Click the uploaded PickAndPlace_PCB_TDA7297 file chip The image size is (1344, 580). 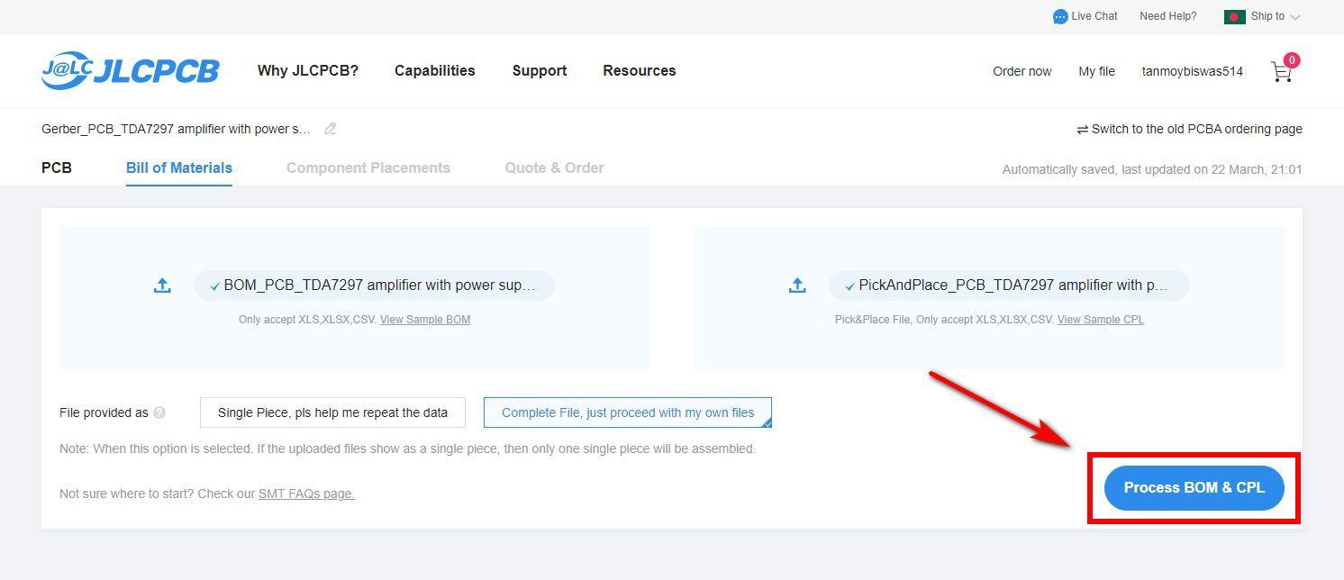(1009, 285)
